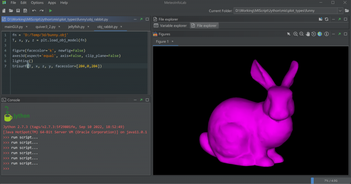
Task: Select the Zoom In tool in Figures toolbar
Action: (x=295, y=34)
